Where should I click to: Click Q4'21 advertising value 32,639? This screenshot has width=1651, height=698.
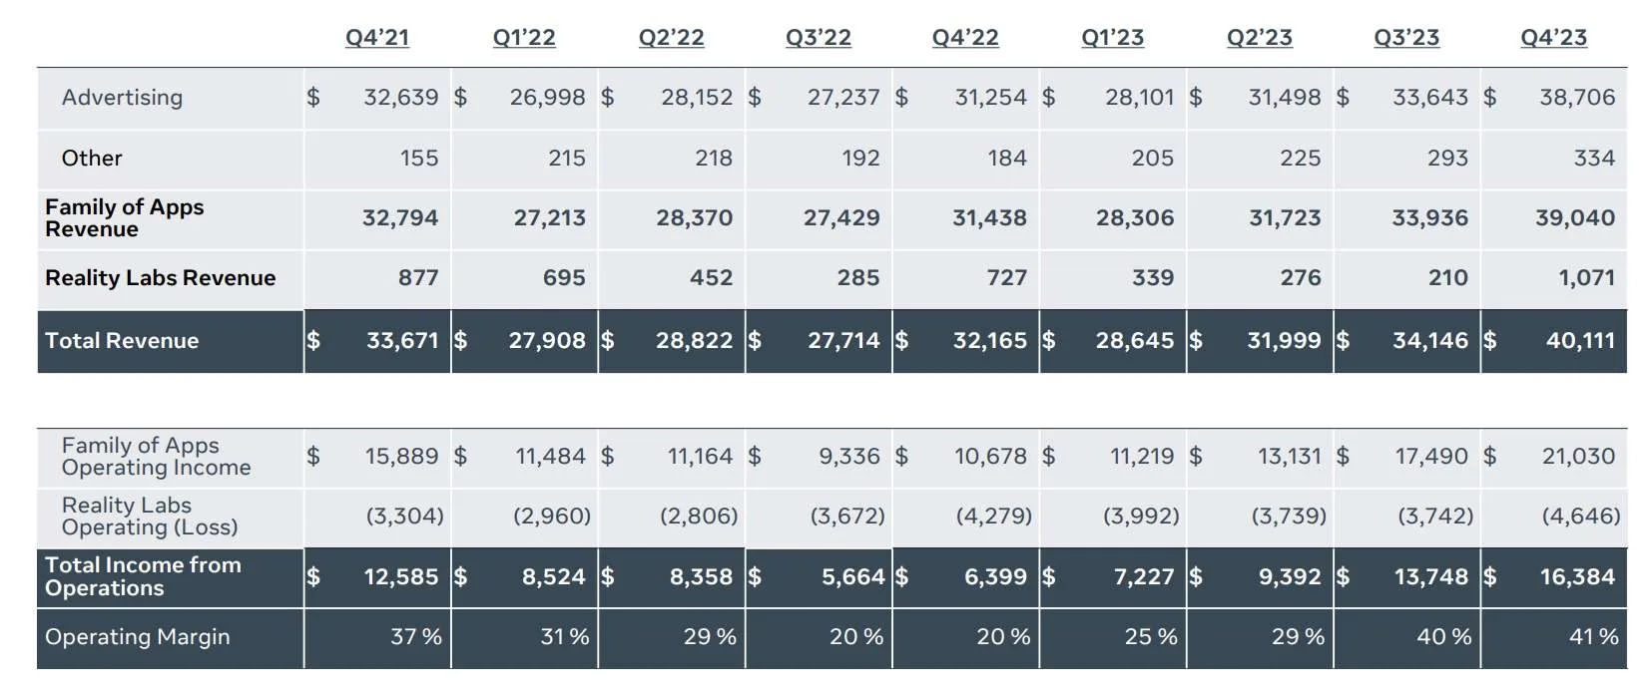401,98
